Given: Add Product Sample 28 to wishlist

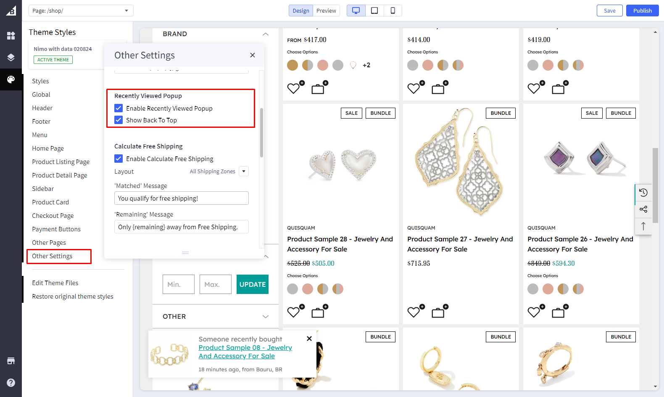Looking at the screenshot, I should tap(294, 312).
